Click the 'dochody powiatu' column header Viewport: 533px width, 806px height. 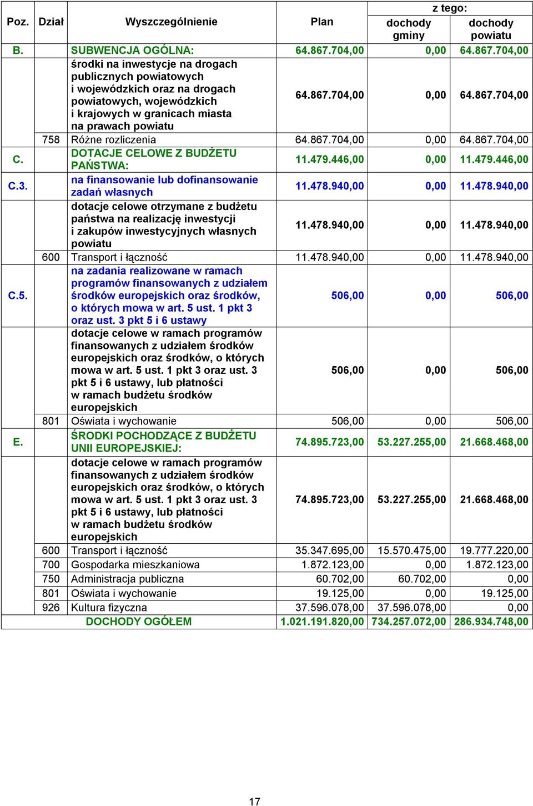pyautogui.click(x=491, y=29)
